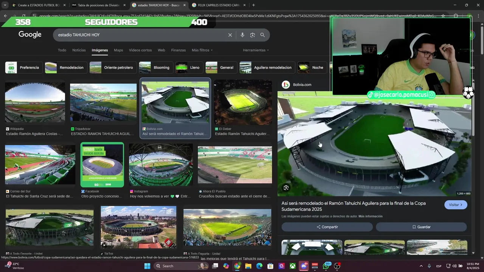The width and height of the screenshot is (484, 272).
Task: Click the Compartir share button
Action: pyautogui.click(x=327, y=227)
